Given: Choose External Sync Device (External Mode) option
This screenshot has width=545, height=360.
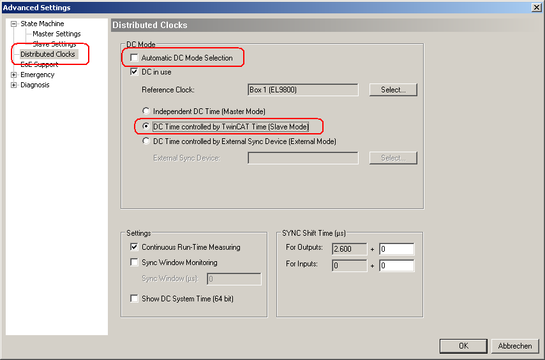Looking at the screenshot, I should (x=147, y=141).
